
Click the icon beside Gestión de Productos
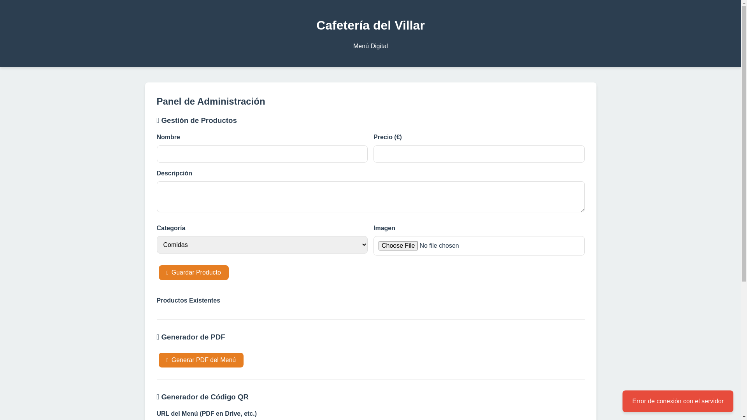pyautogui.click(x=158, y=121)
